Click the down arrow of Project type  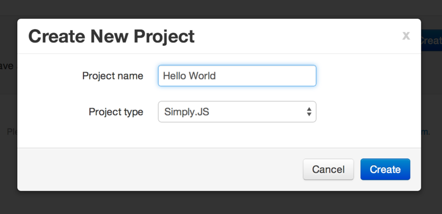[309, 114]
